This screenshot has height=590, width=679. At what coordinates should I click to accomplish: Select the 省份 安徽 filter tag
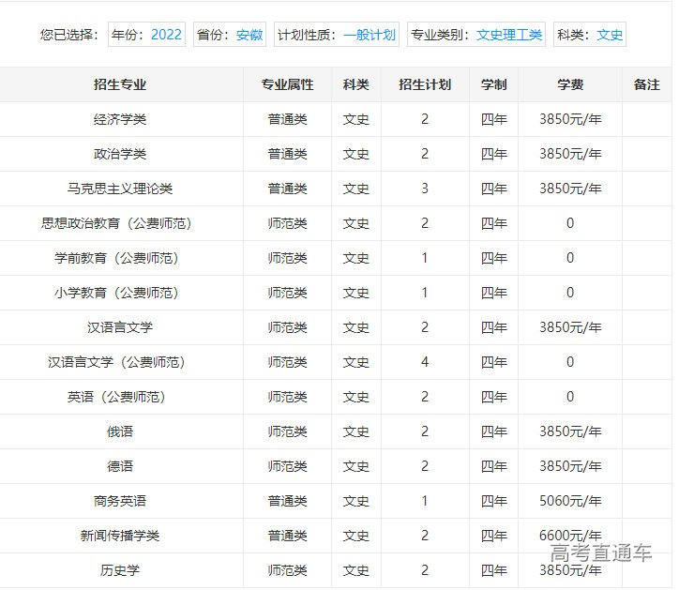tap(230, 35)
